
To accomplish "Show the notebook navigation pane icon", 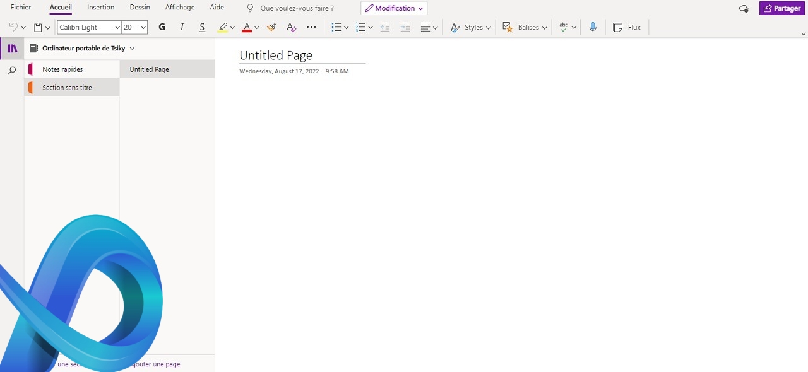I will tap(12, 49).
